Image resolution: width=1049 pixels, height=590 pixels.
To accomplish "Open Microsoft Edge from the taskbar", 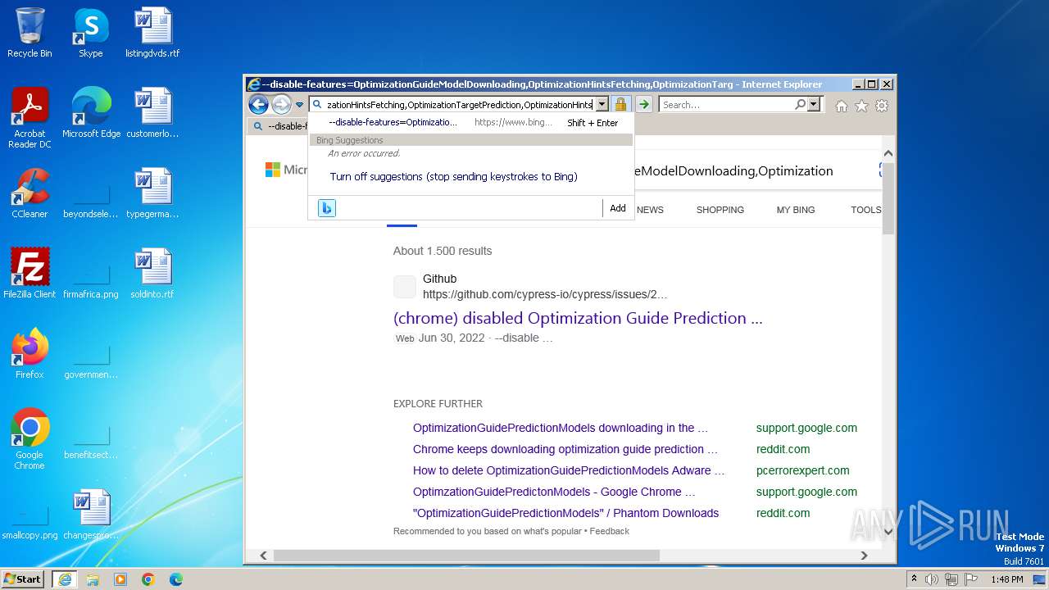I will coord(176,579).
